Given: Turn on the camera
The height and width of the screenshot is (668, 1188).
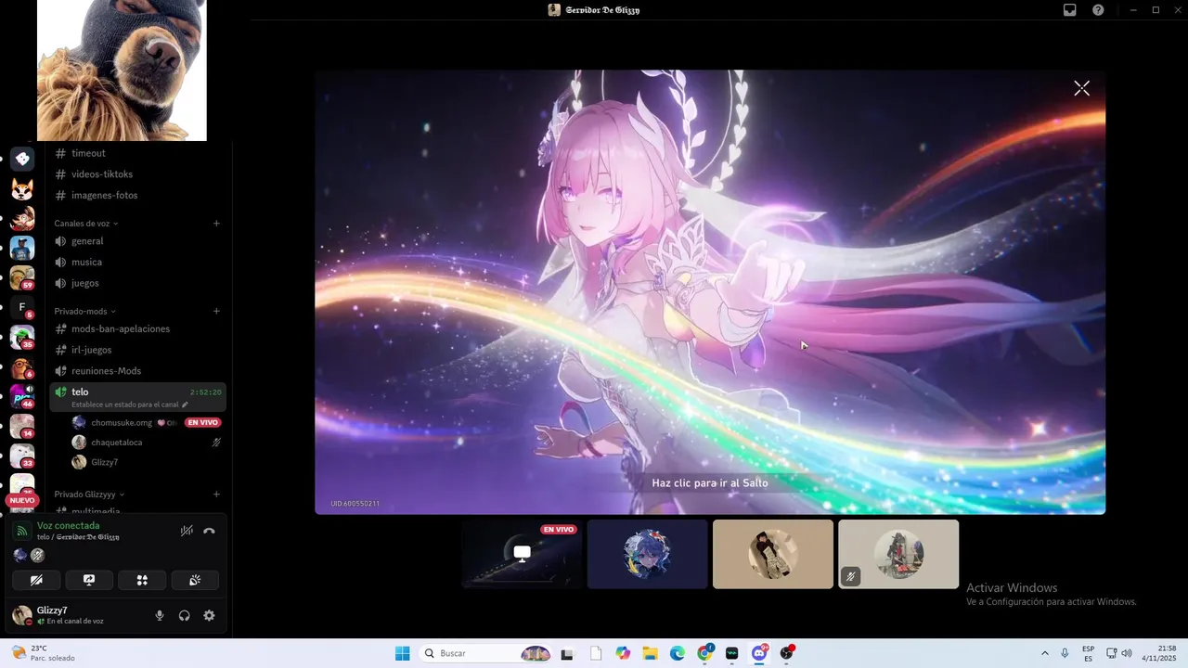Looking at the screenshot, I should (x=37, y=580).
